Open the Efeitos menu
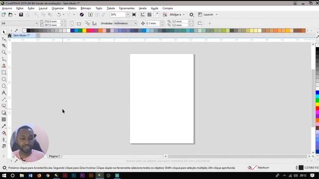This screenshot has width=319, height=179. (x=72, y=8)
